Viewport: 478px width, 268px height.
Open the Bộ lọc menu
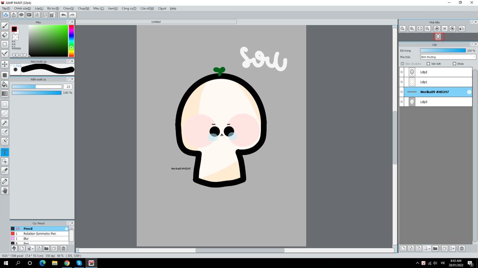pos(53,8)
